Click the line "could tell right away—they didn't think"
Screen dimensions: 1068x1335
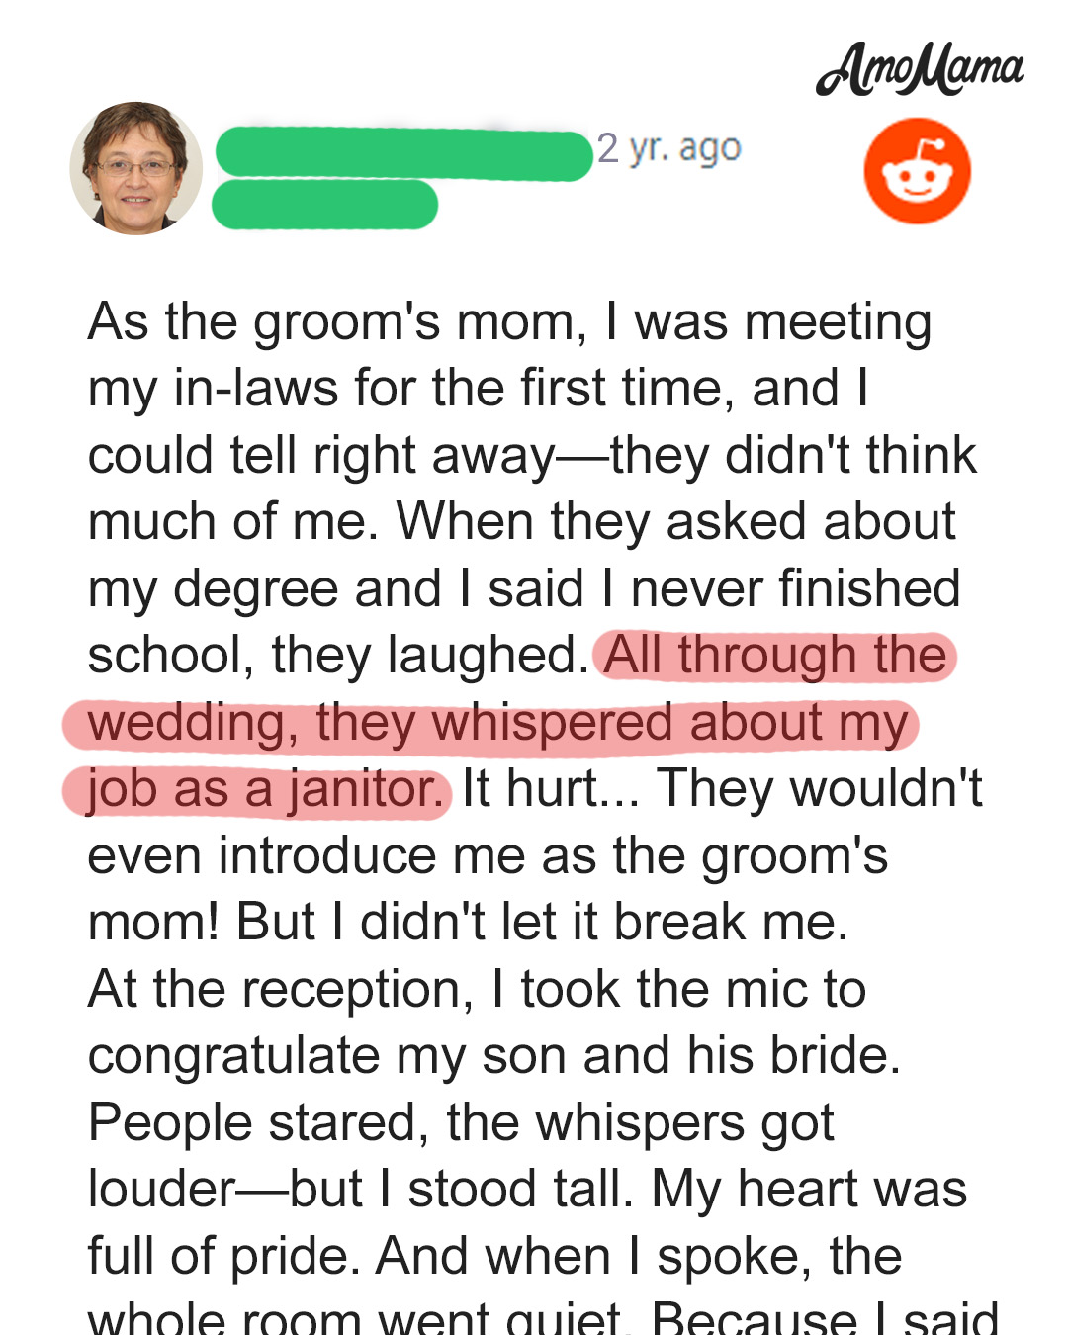tap(532, 456)
